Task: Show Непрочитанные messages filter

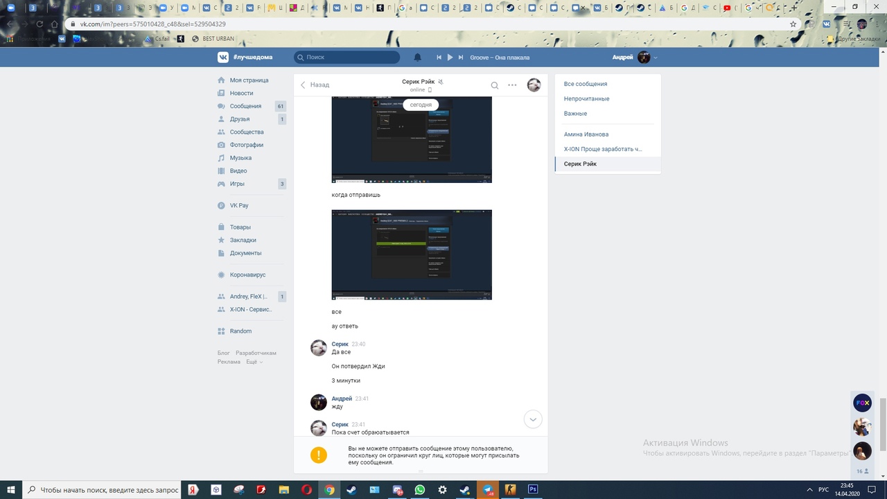Action: 586,98
